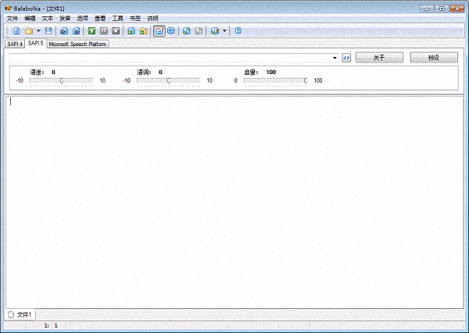The height and width of the screenshot is (333, 469).
Task: Click the save audio file icon
Action: pyautogui.click(x=64, y=30)
